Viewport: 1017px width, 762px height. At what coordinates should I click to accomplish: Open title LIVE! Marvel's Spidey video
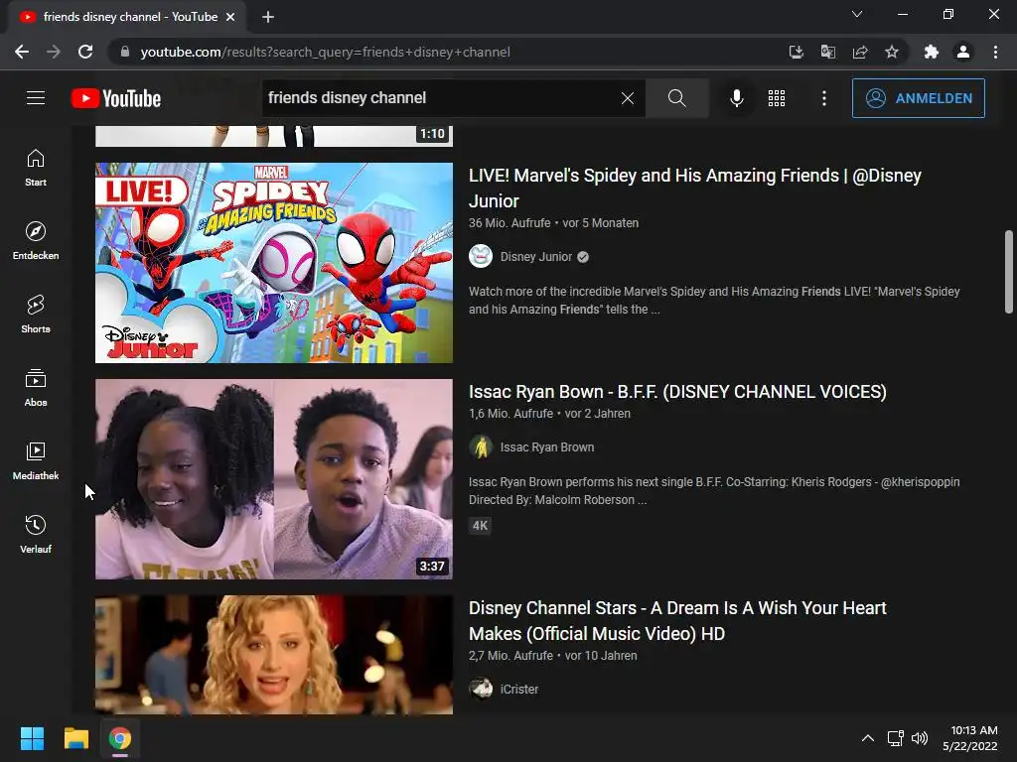pyautogui.click(x=694, y=188)
